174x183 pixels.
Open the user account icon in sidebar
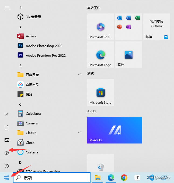7,114
